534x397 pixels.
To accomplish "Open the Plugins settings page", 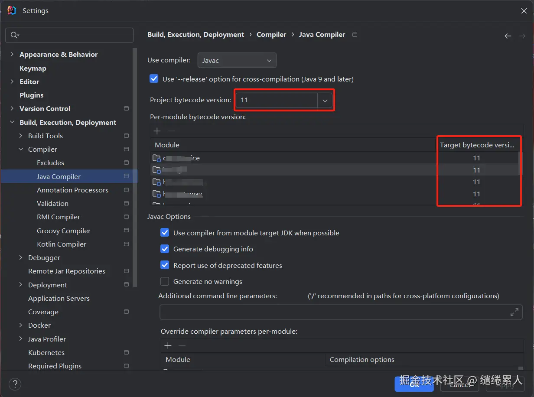I will pos(32,95).
